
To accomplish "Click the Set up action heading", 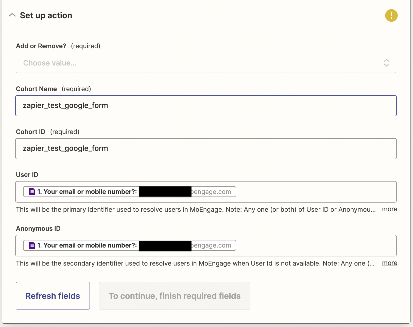I will click(x=46, y=15).
